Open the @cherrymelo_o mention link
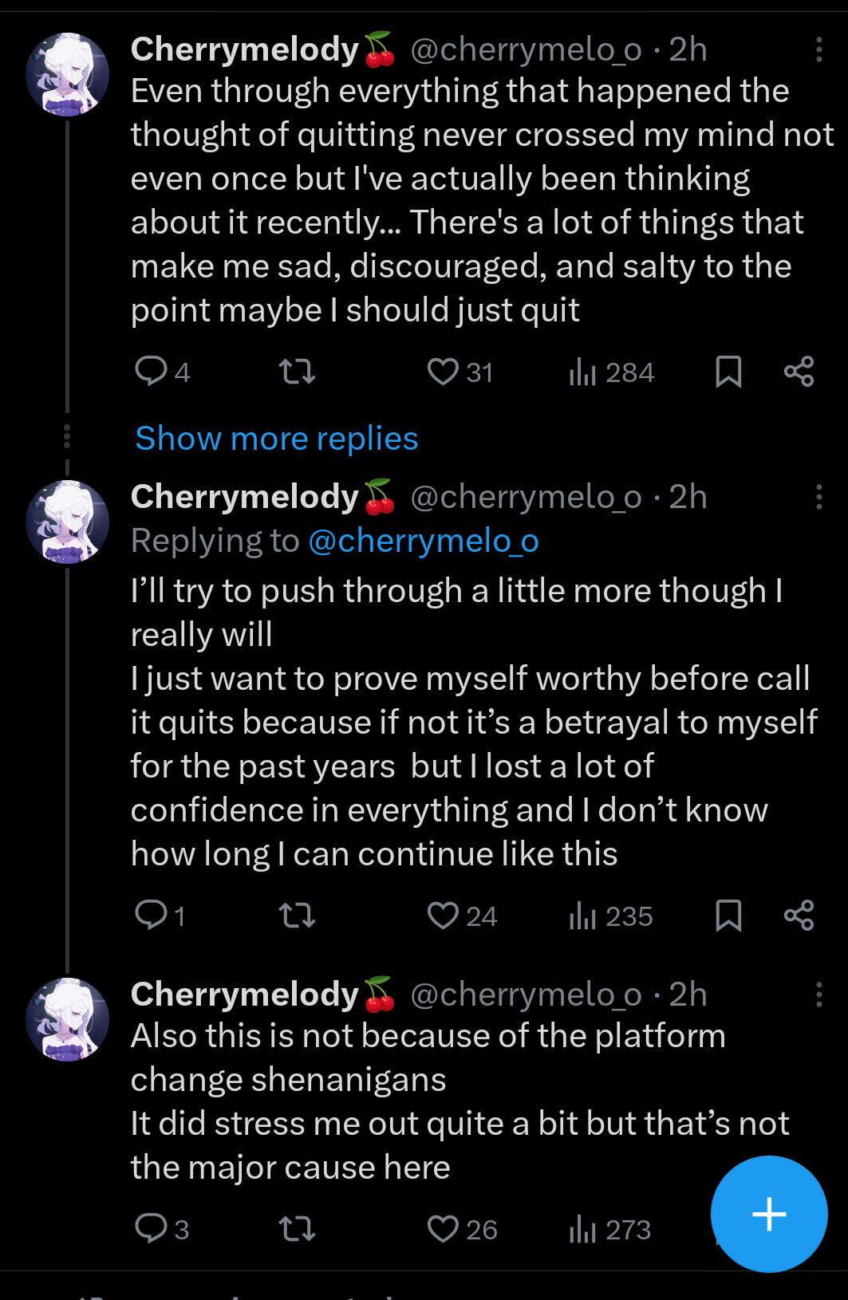Viewport: 848px width, 1300px height. [424, 541]
